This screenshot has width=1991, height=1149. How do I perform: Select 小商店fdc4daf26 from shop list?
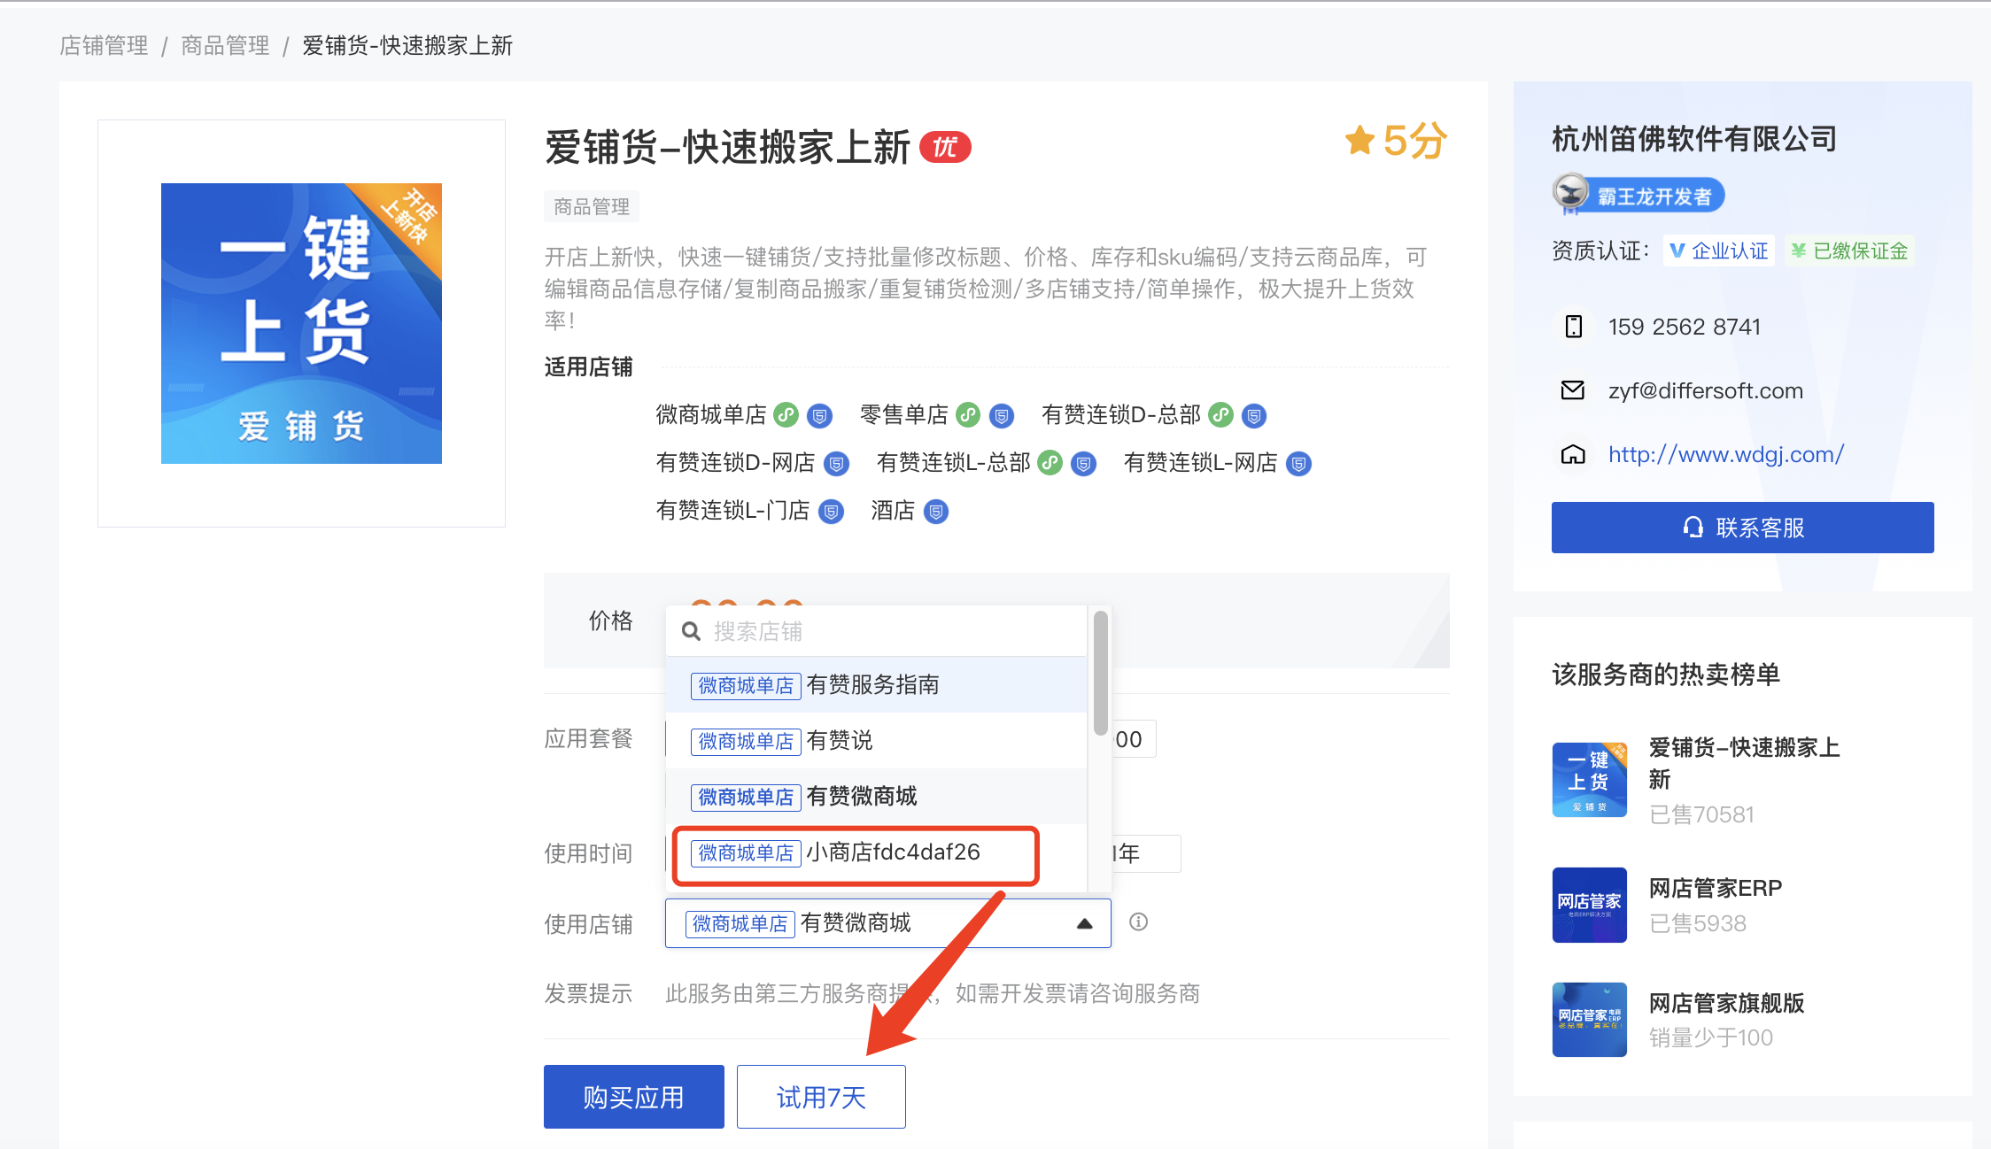(x=876, y=852)
